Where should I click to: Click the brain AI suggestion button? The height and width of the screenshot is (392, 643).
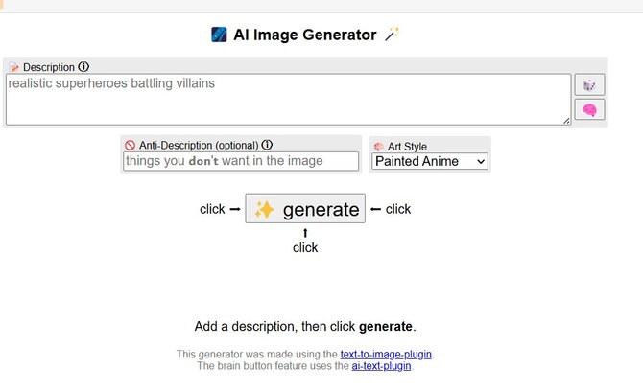589,110
